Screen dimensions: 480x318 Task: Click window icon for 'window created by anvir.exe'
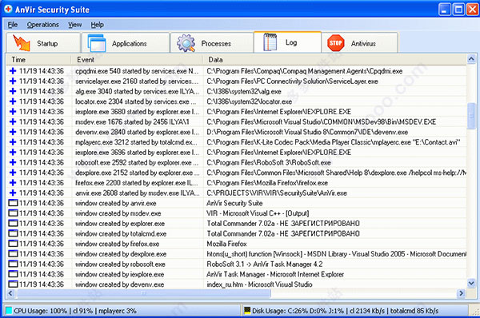(x=13, y=203)
